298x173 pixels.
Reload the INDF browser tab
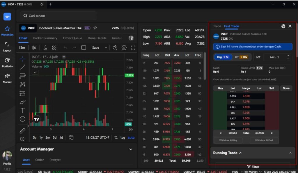[x=42, y=4]
